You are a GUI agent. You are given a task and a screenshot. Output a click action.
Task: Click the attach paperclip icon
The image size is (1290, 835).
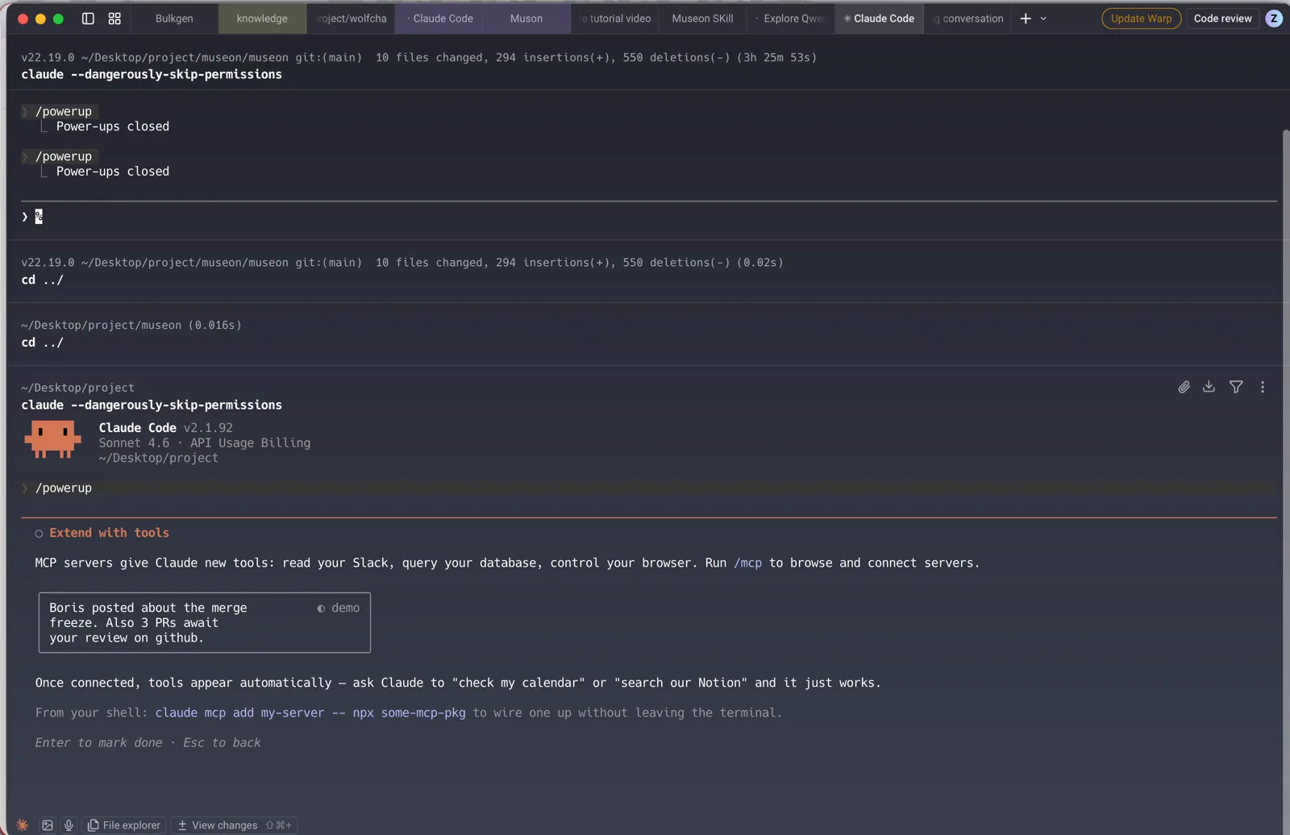(x=1184, y=387)
